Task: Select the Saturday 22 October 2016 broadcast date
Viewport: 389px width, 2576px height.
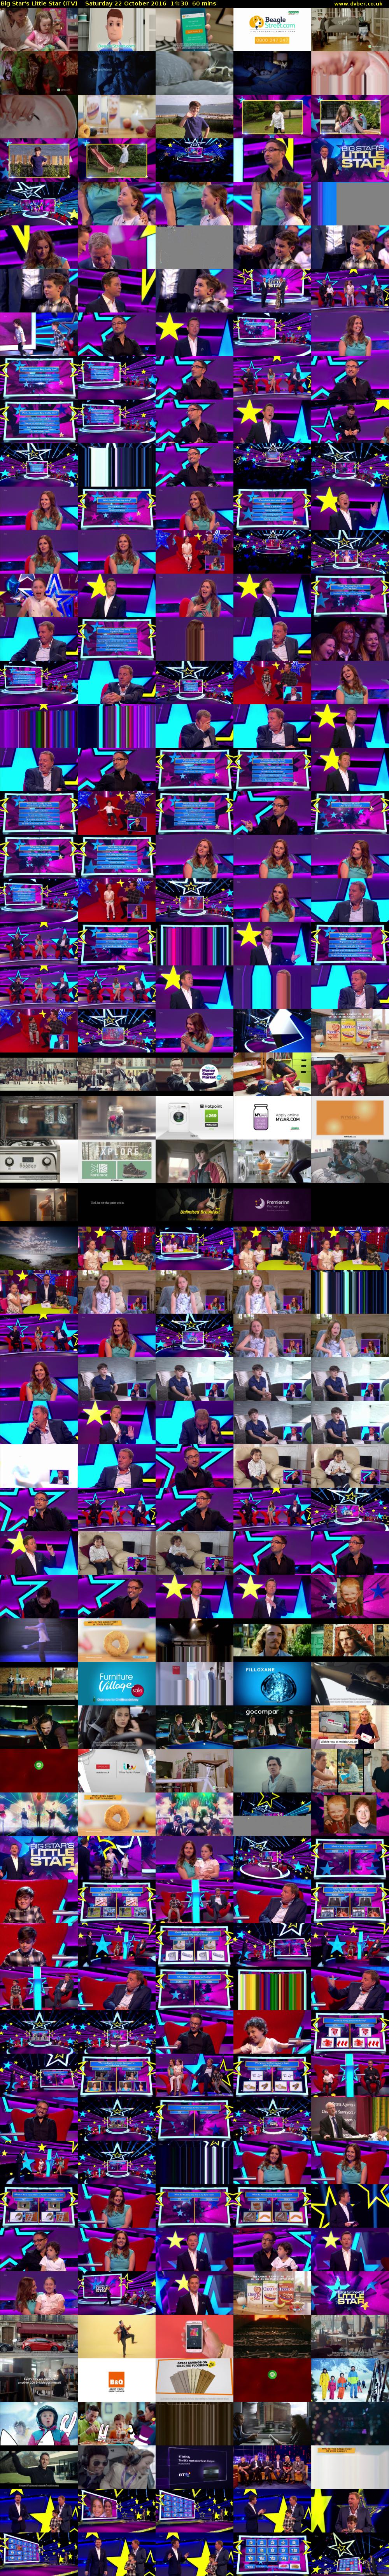Action: click(126, 4)
